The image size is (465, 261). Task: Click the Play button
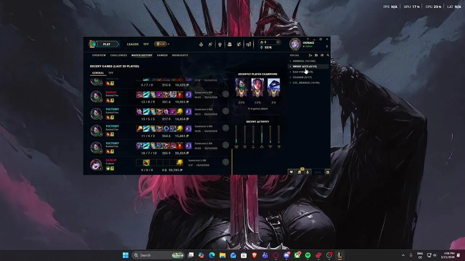pos(106,44)
